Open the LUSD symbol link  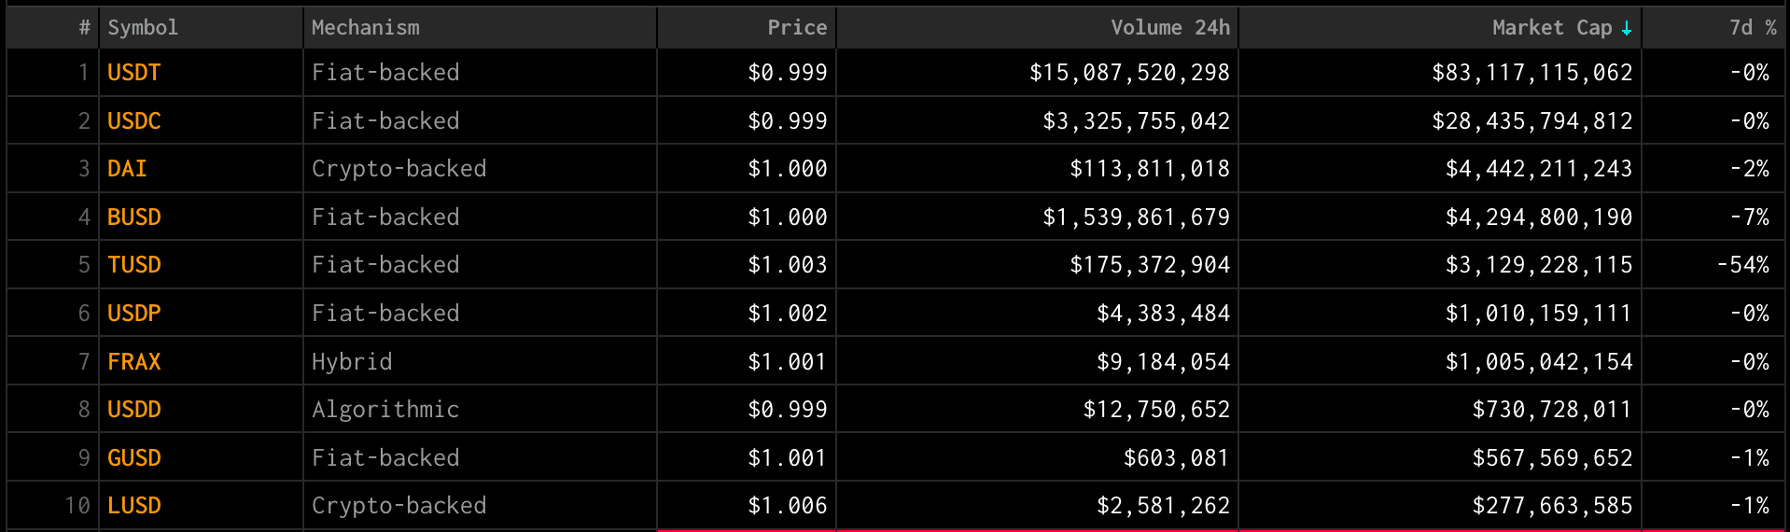134,506
